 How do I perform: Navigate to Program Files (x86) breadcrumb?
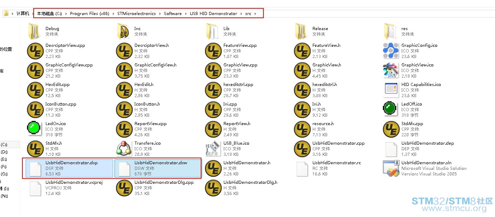[90, 14]
